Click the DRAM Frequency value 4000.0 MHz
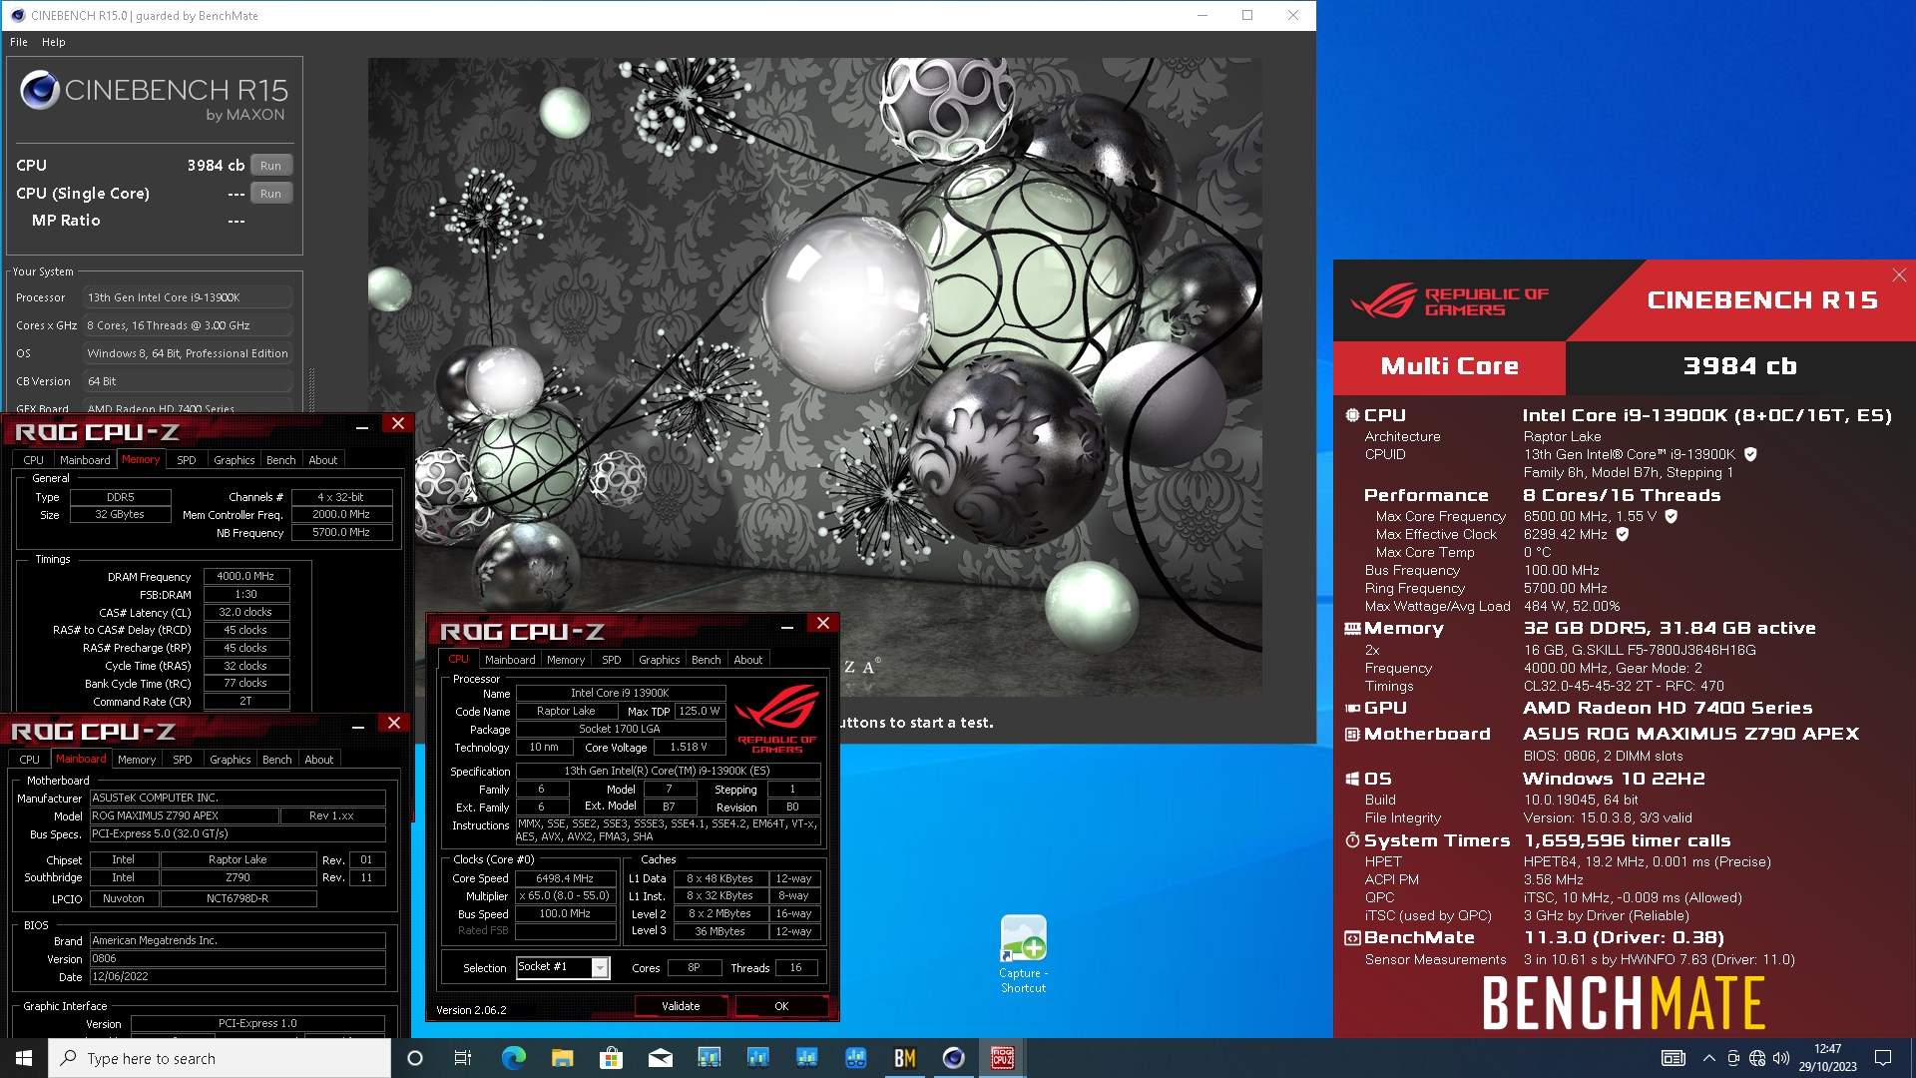1916x1078 pixels. click(245, 576)
